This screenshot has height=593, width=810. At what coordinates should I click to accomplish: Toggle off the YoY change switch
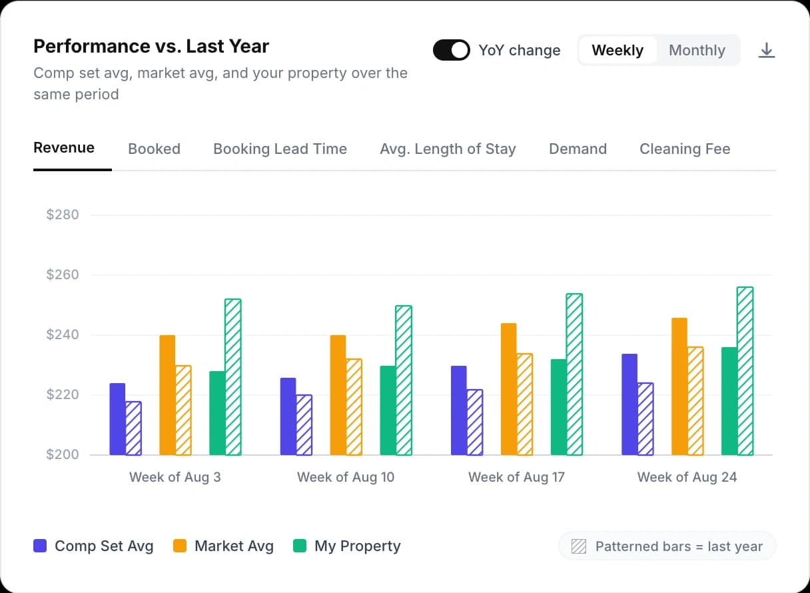(x=452, y=49)
